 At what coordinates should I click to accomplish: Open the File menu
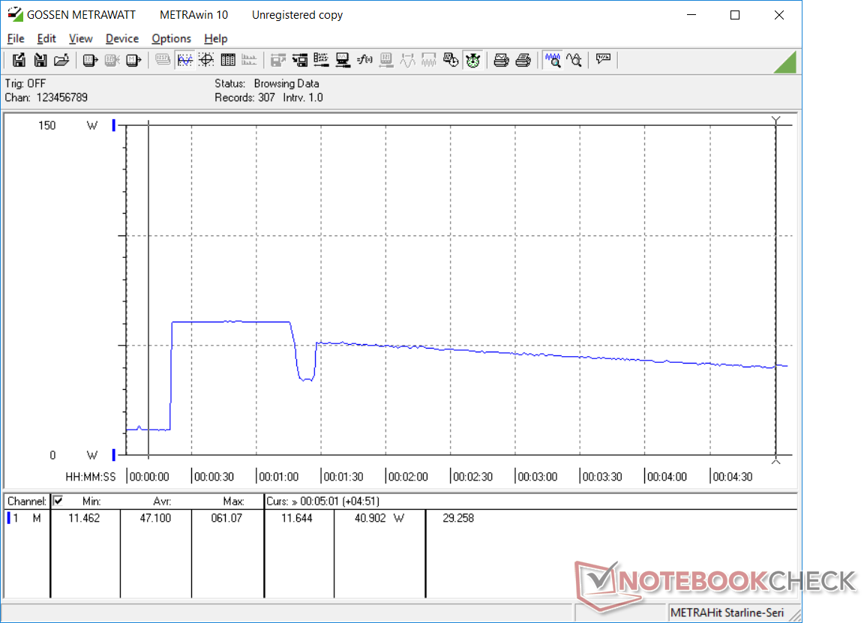coord(16,38)
